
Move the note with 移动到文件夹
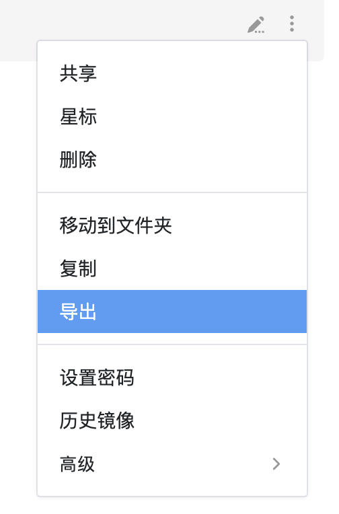(x=172, y=225)
